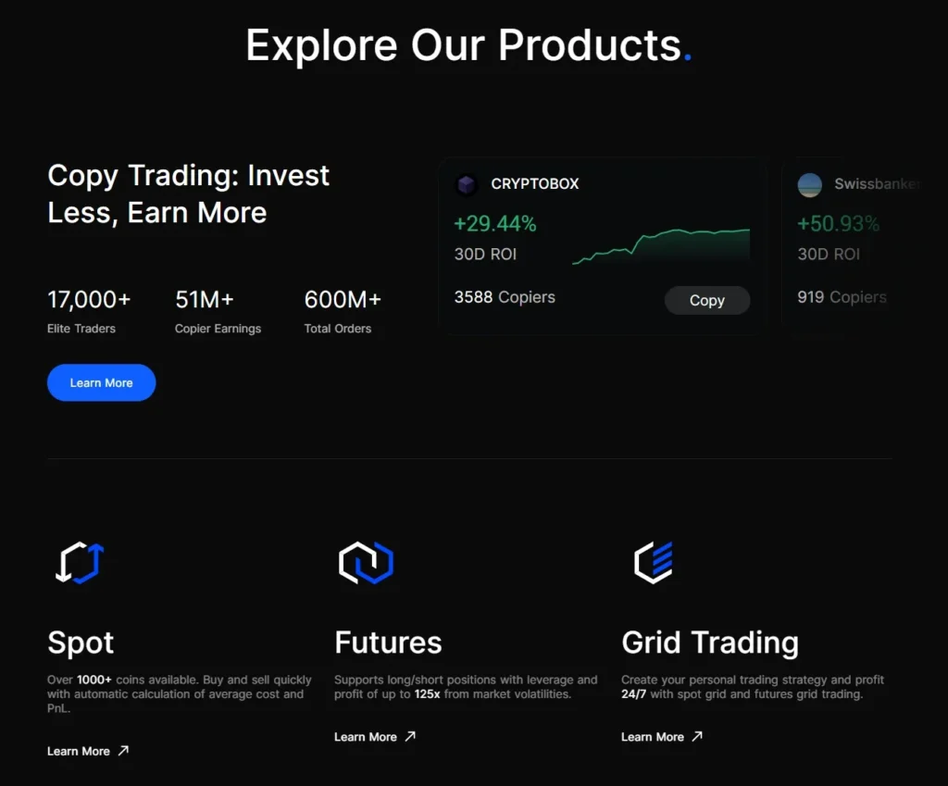The width and height of the screenshot is (948, 786).
Task: Click the Swissbanke trader avatar
Action: click(809, 184)
